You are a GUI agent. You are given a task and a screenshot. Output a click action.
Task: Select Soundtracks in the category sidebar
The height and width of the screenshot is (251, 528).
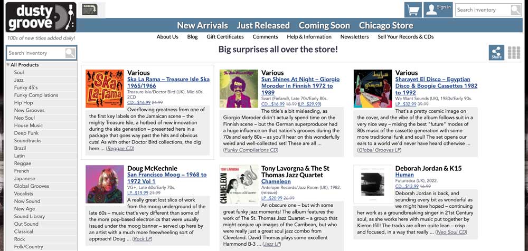[x=27, y=141]
